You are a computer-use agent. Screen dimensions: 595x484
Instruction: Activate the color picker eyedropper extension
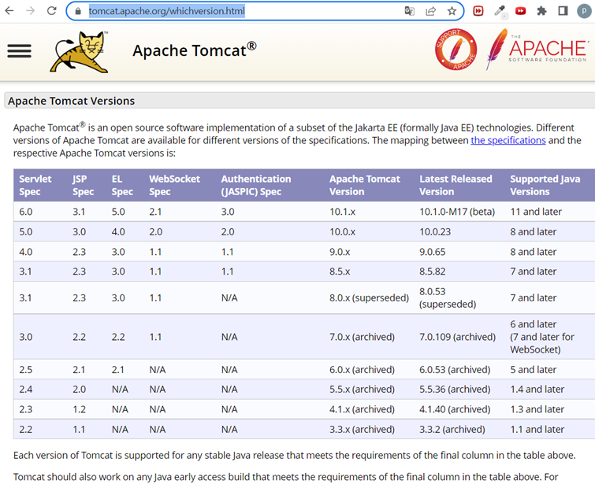pos(500,11)
